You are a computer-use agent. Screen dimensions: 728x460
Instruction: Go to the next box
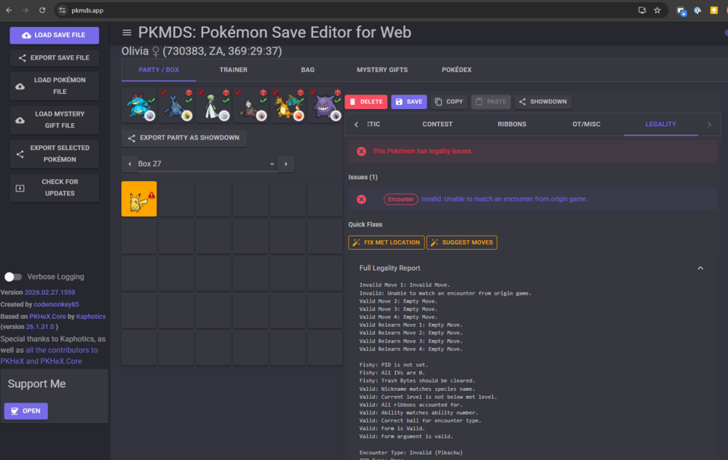pos(286,164)
